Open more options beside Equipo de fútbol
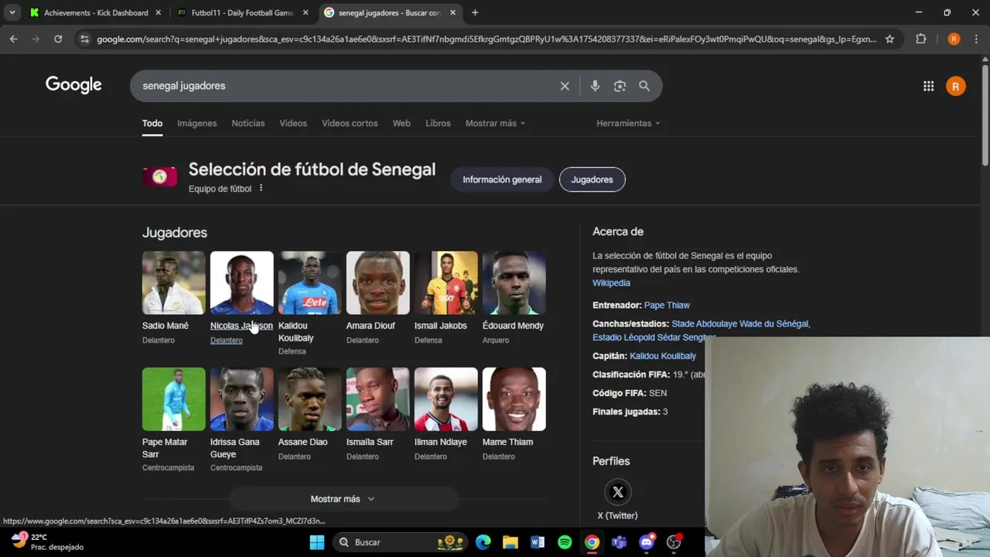 coord(261,188)
